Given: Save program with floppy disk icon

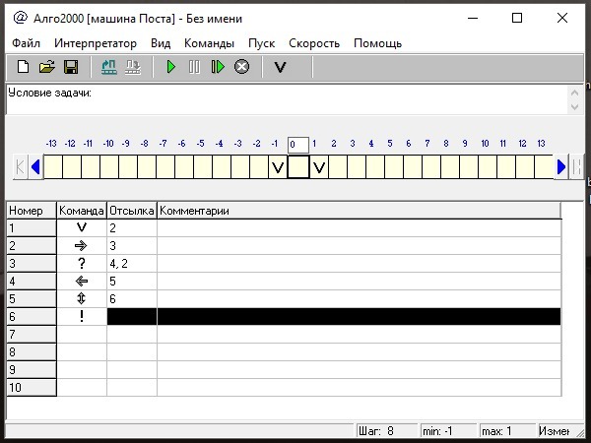Looking at the screenshot, I should coord(71,67).
